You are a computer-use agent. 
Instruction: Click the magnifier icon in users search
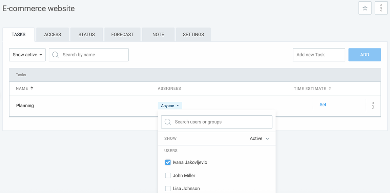coord(168,122)
